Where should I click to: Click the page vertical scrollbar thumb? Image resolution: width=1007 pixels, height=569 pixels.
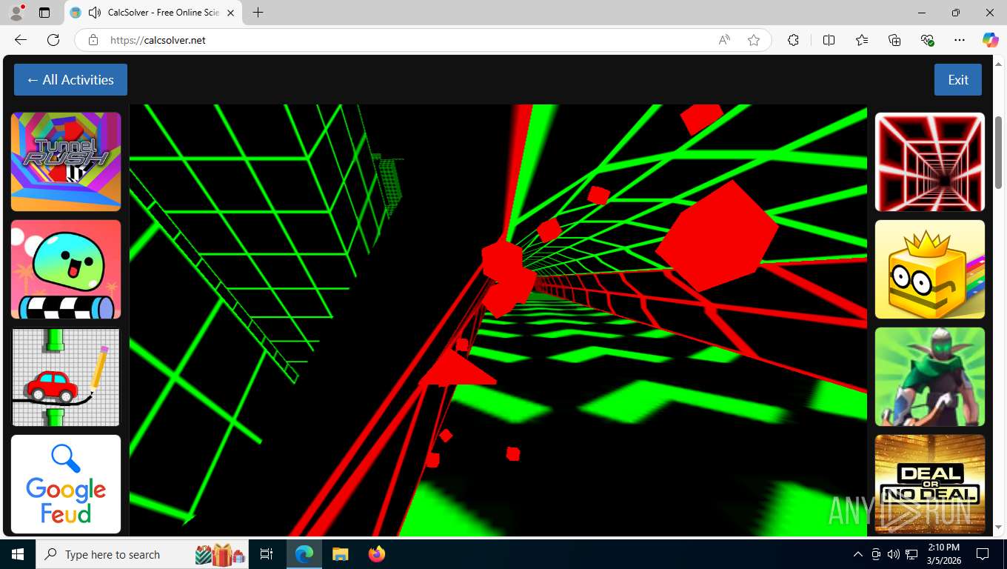click(x=999, y=152)
